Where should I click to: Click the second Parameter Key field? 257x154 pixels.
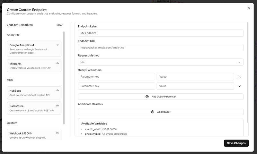[116, 86]
